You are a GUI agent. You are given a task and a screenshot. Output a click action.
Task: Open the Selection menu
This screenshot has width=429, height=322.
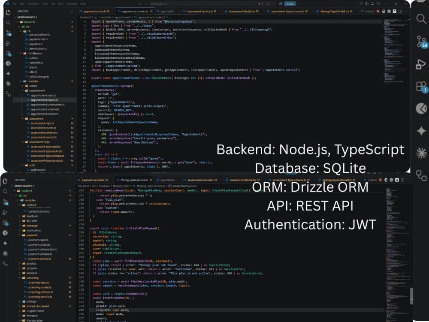point(33,4)
